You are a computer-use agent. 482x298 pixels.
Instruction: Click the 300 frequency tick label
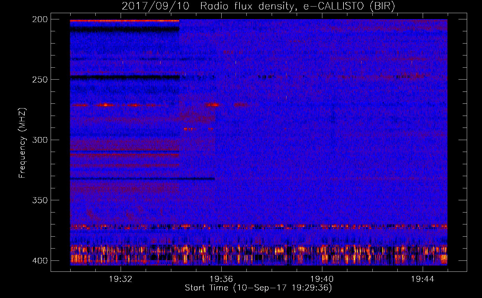click(x=40, y=140)
